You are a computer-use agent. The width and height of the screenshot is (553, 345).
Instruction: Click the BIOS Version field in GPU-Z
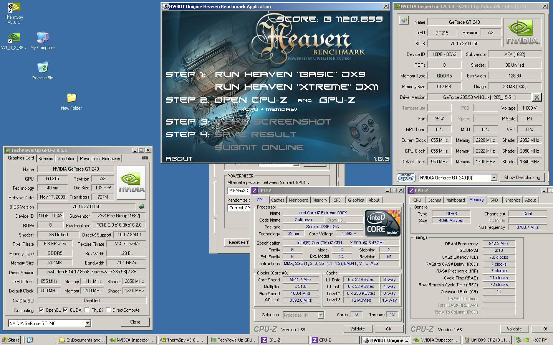[x=86, y=207]
